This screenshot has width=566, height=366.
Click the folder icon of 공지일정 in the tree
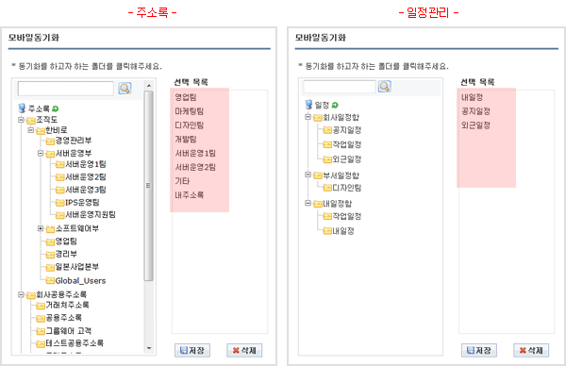pyautogui.click(x=327, y=130)
